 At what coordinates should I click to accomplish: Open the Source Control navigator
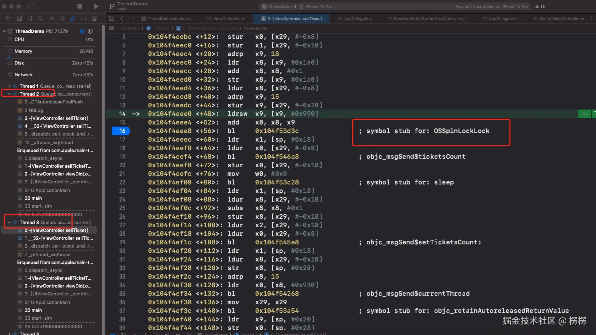pos(20,19)
